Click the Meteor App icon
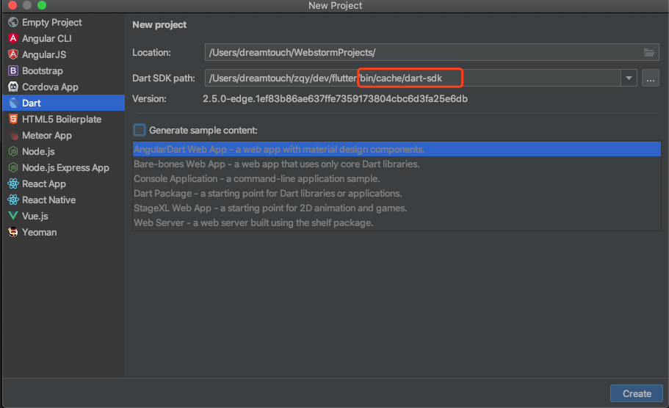Image resolution: width=669 pixels, height=408 pixels. (12, 135)
